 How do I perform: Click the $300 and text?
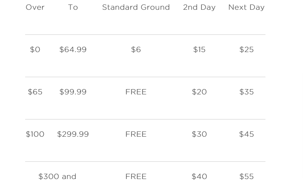pyautogui.click(x=57, y=176)
